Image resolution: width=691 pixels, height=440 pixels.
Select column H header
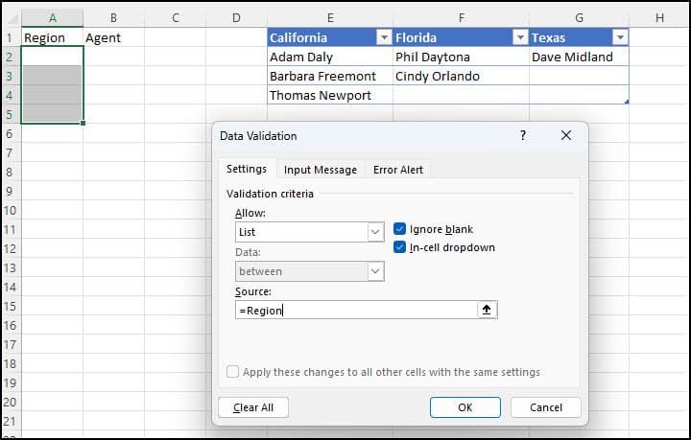pos(659,18)
